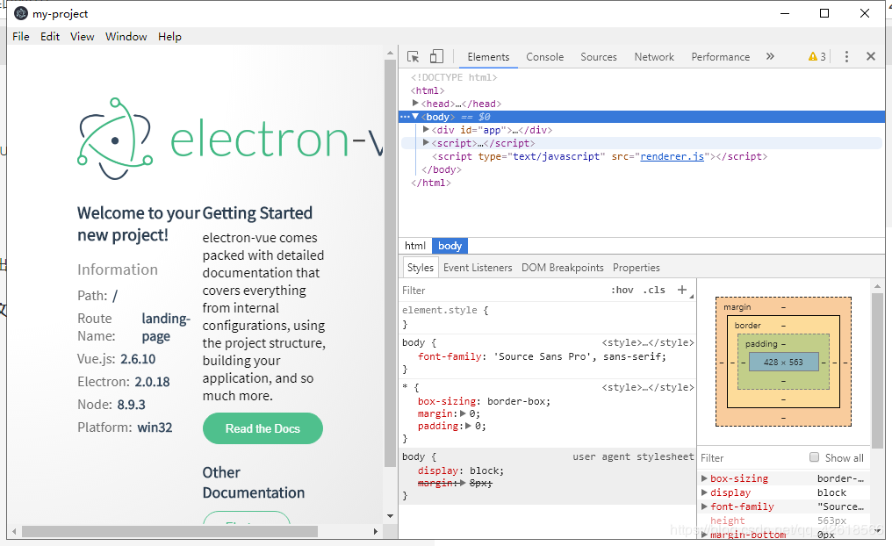Select the Styles sub-tab

pyautogui.click(x=420, y=268)
